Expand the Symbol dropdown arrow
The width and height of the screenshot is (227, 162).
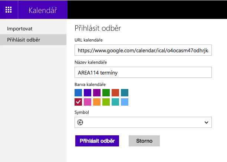206,122
